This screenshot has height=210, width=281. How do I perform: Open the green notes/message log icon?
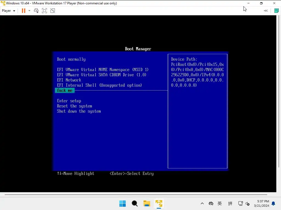point(277,11)
